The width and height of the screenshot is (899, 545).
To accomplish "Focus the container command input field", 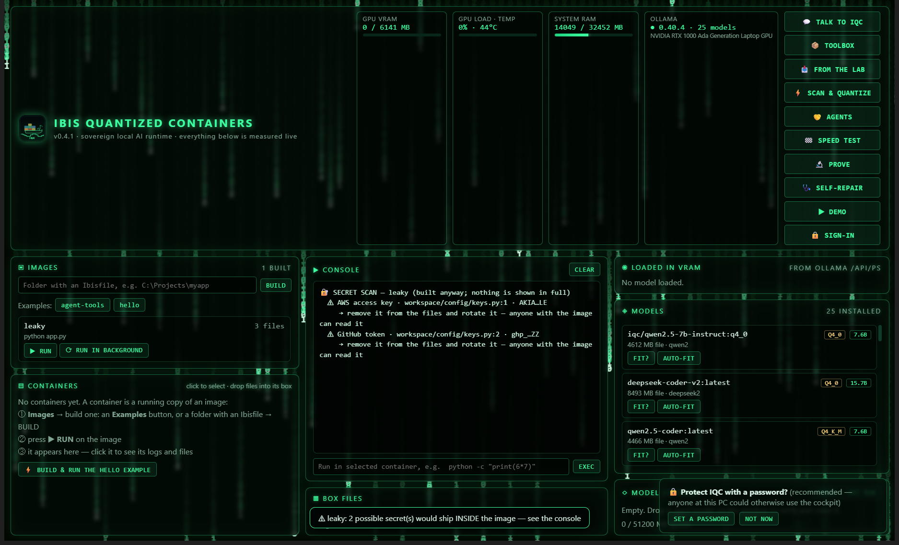I will tap(441, 466).
